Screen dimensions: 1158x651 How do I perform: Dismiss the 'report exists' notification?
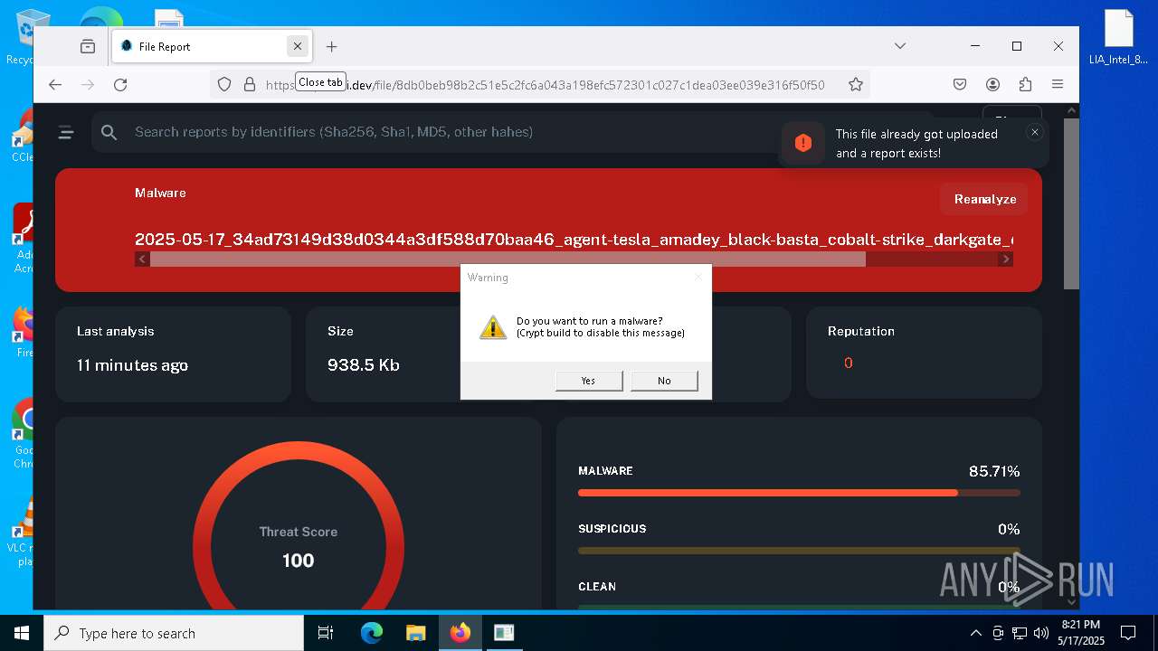pos(1035,132)
